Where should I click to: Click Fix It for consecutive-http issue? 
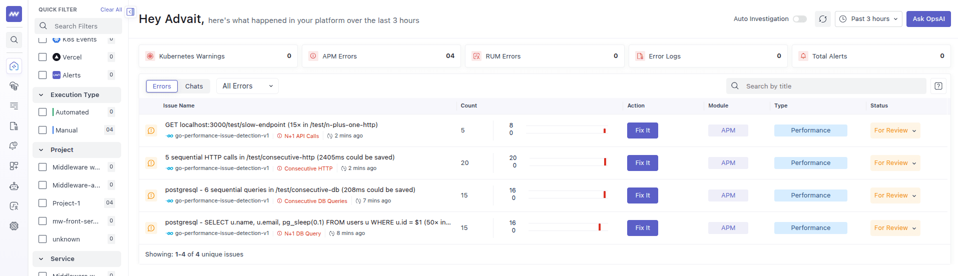[643, 163]
